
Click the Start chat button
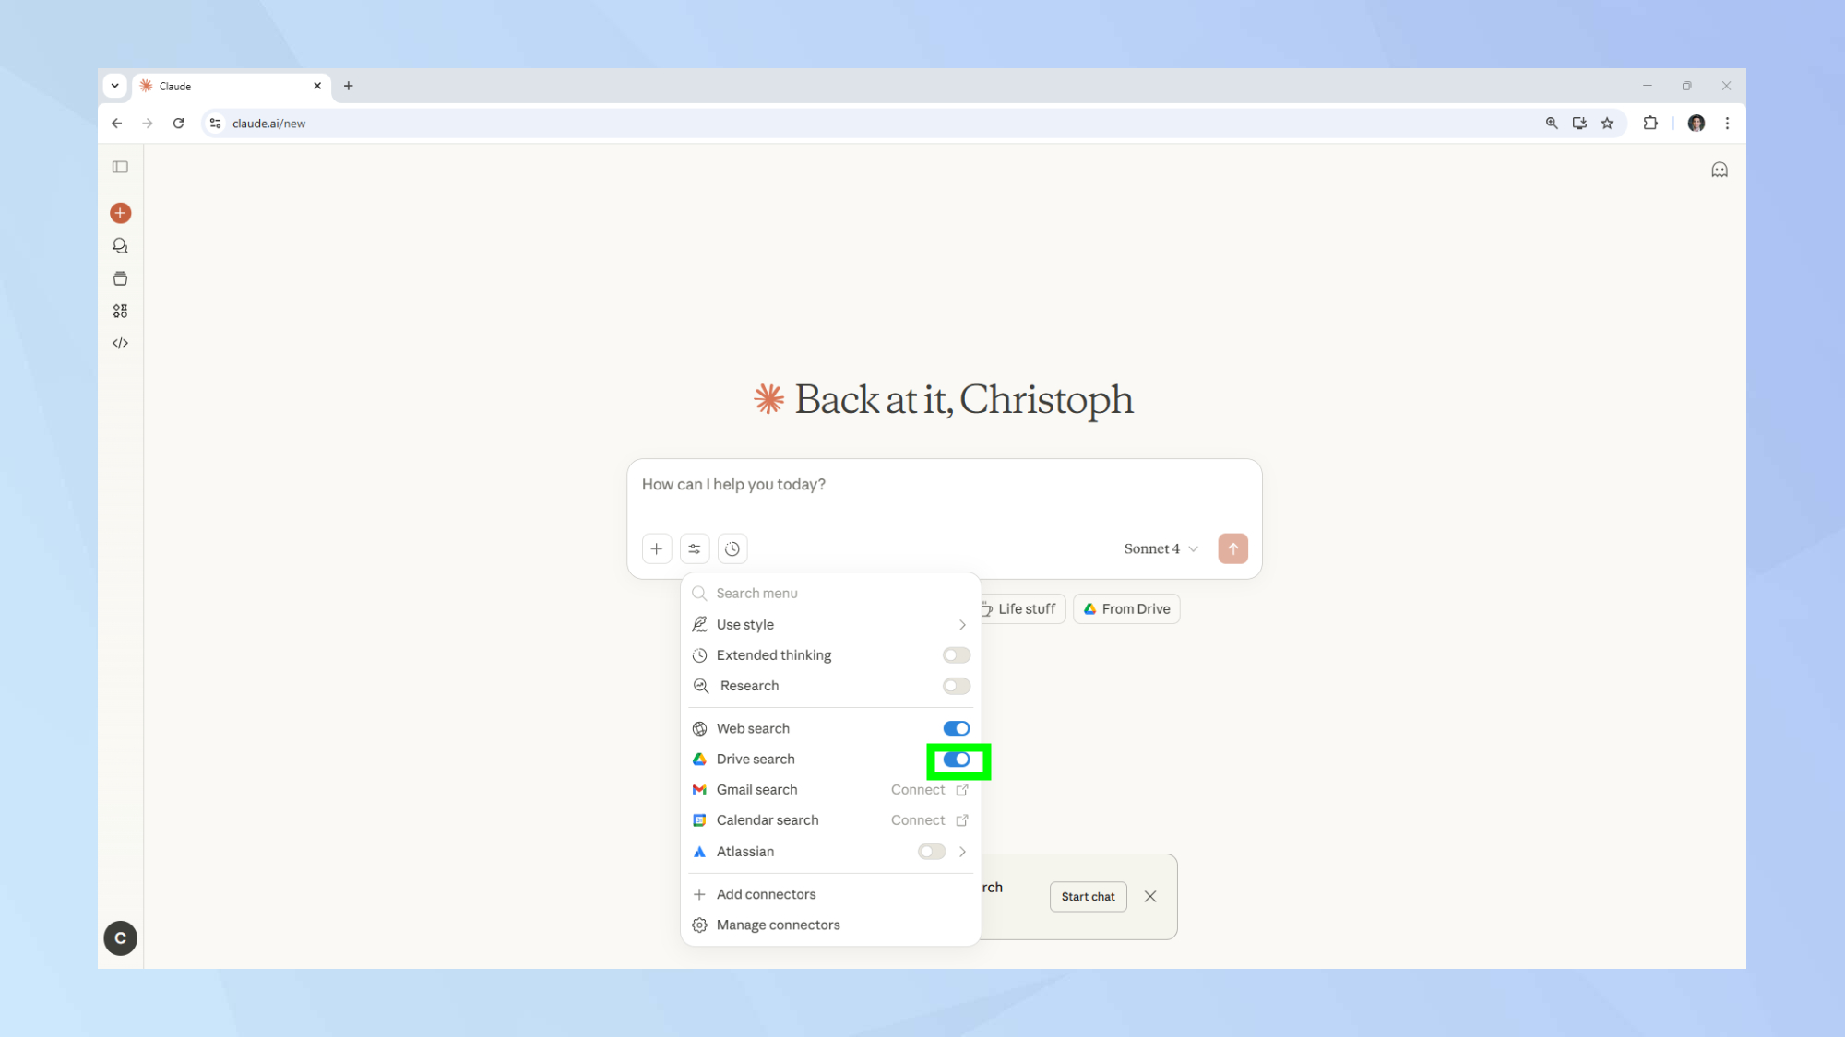click(x=1088, y=896)
